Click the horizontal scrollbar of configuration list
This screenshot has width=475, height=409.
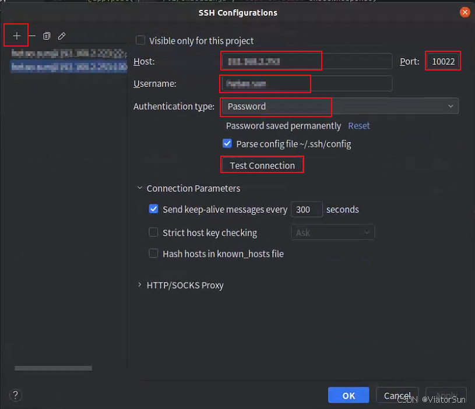click(53, 368)
